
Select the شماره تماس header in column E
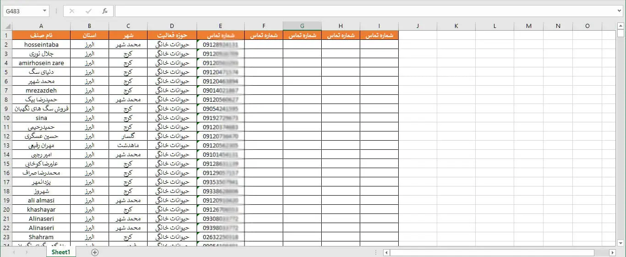pyautogui.click(x=220, y=35)
